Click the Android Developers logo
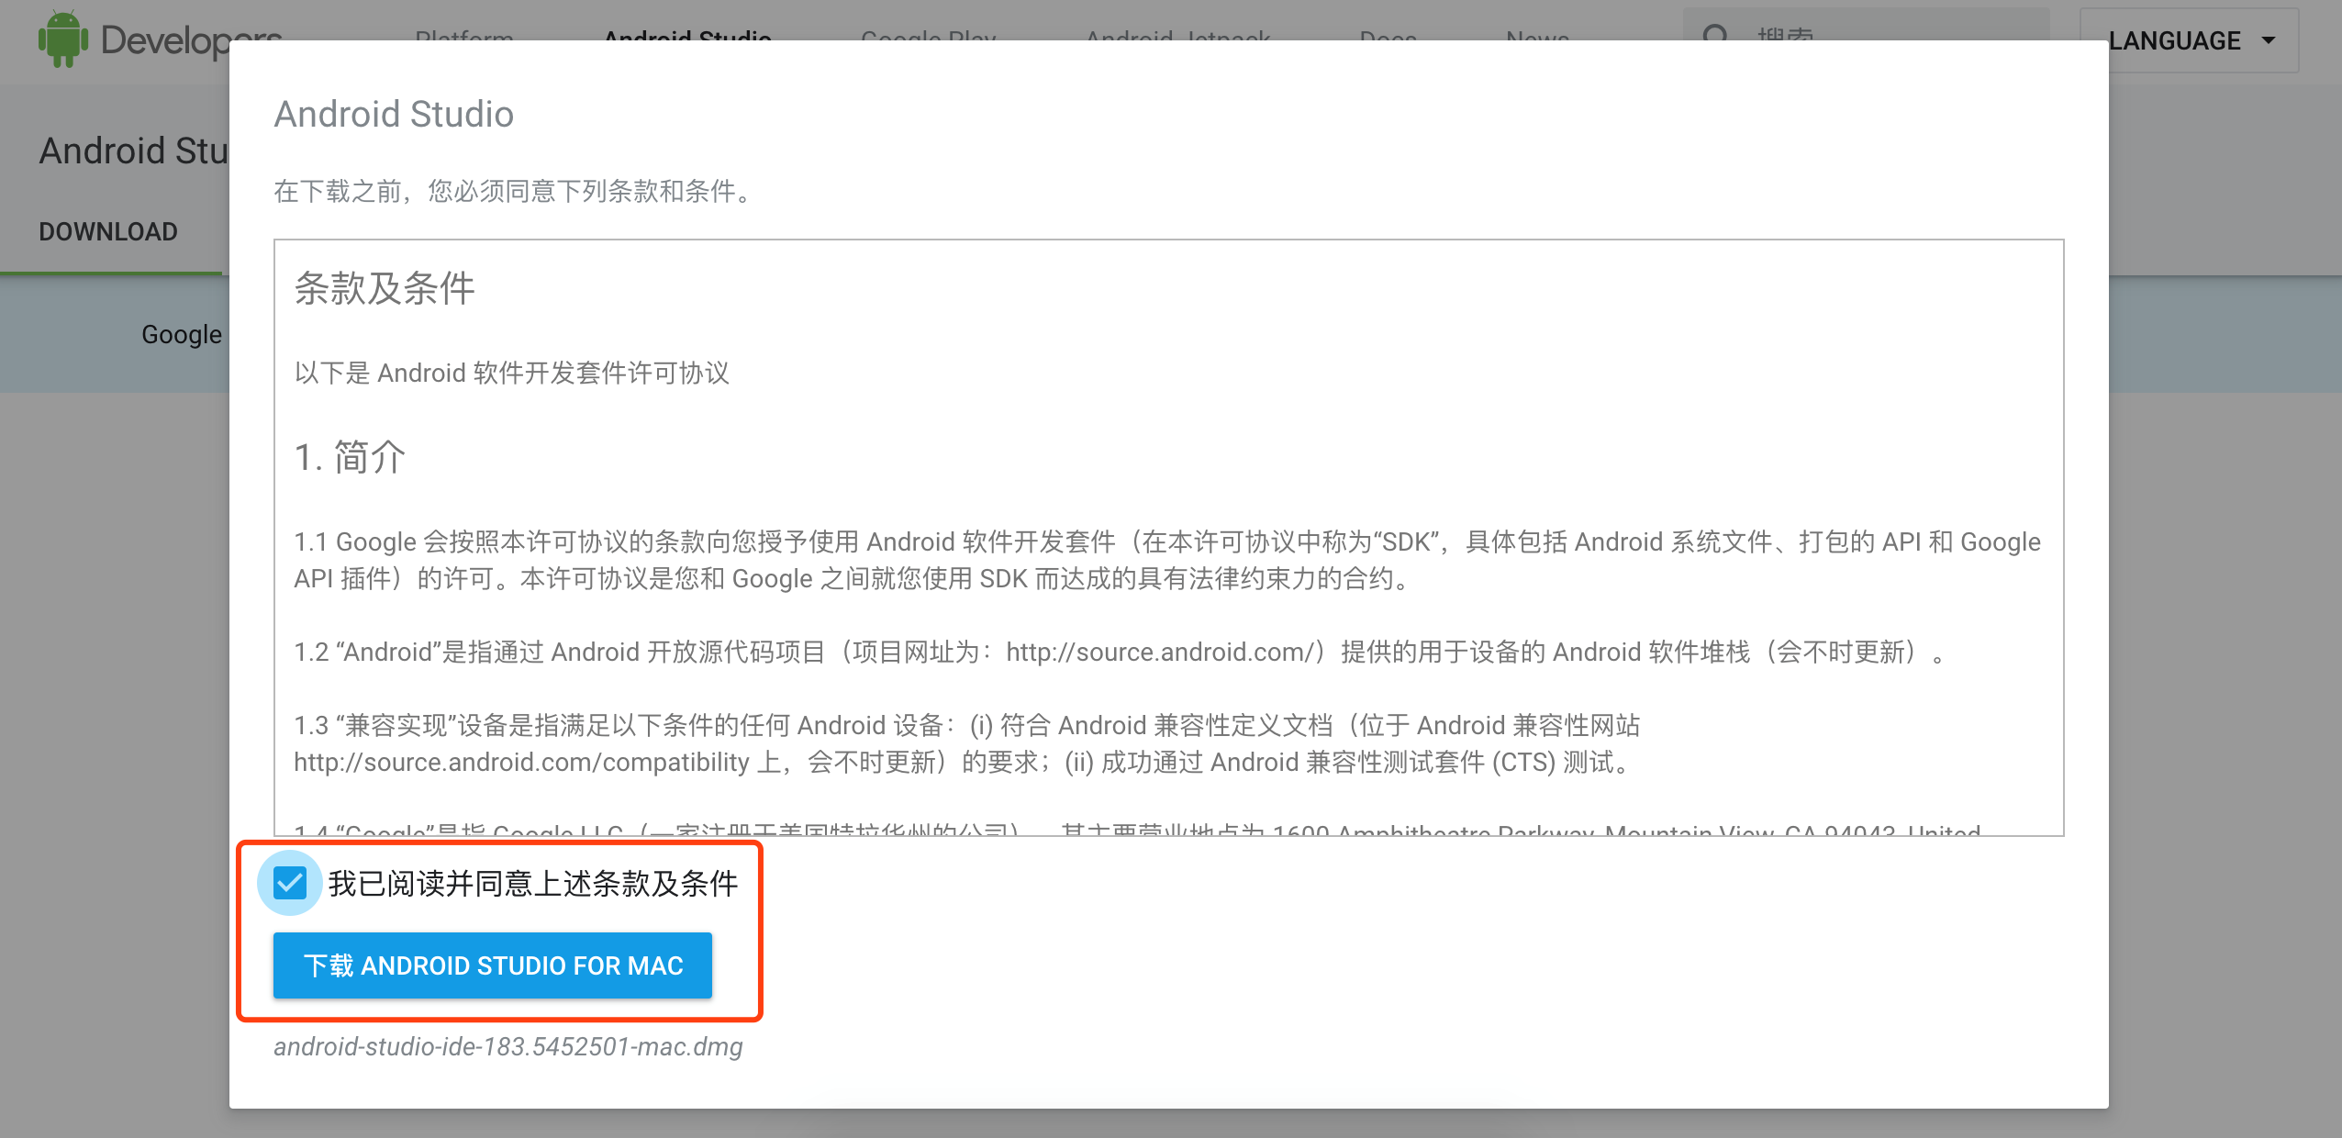The image size is (2342, 1138). [x=159, y=39]
